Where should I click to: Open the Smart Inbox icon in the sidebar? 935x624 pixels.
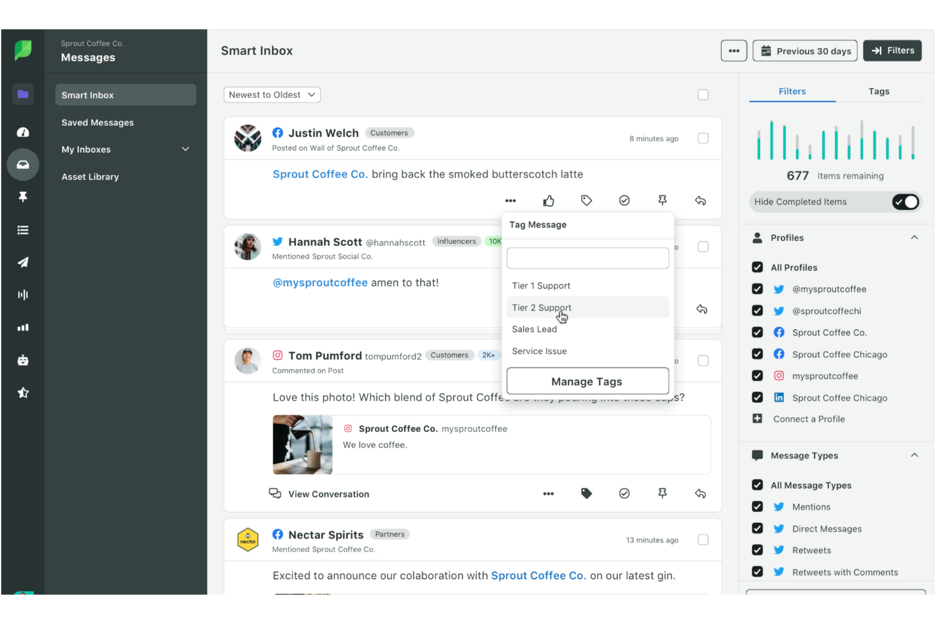pos(23,164)
